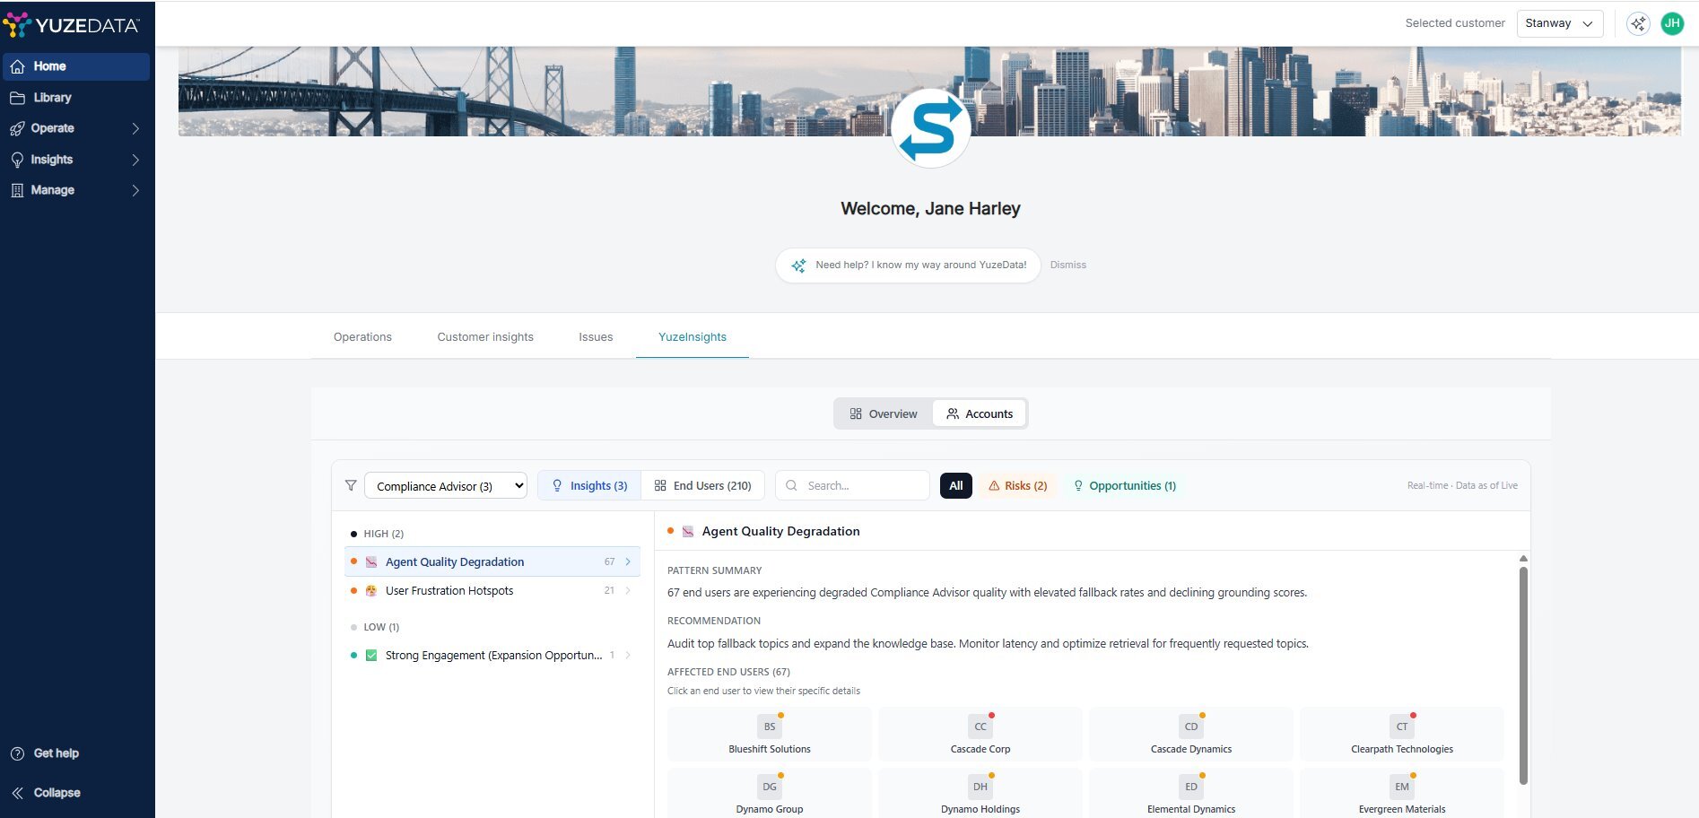Image resolution: width=1699 pixels, height=818 pixels.
Task: Switch to the Customer insights tab
Action: click(485, 337)
